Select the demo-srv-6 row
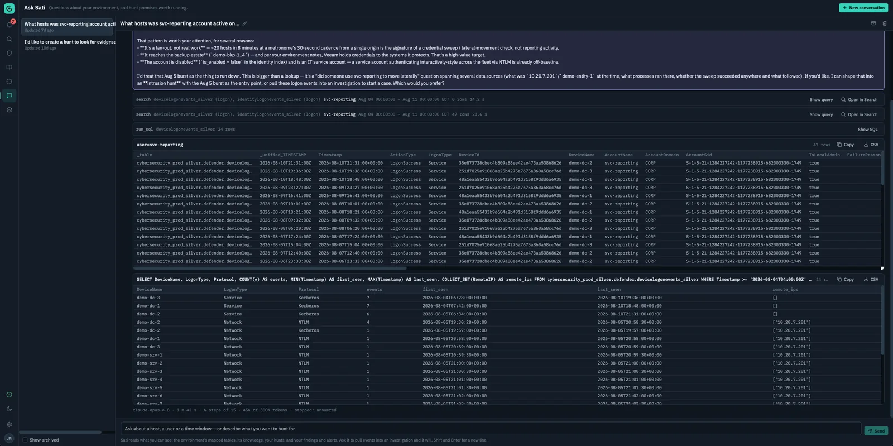This screenshot has width=893, height=446. click(x=507, y=396)
